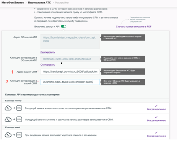
Task: Toggle the "Включить доступ к API" switch
Action: (x=63, y=26)
